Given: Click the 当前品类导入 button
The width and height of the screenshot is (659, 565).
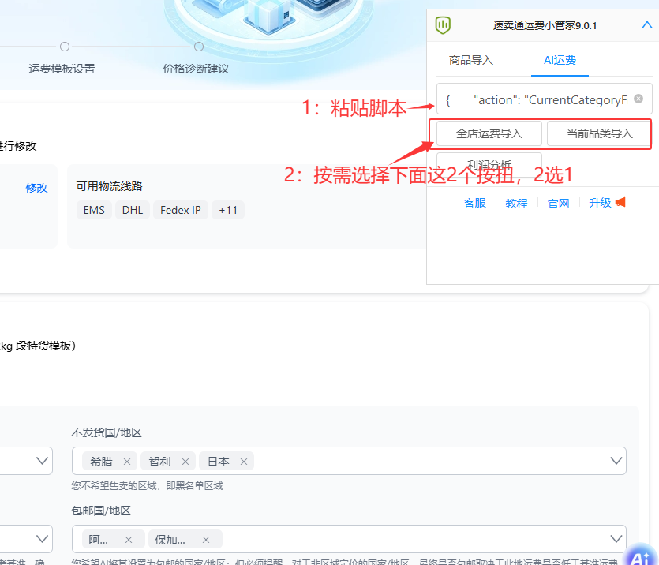Looking at the screenshot, I should pos(599,133).
